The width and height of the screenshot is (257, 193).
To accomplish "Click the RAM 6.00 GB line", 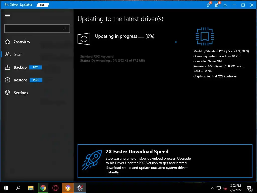I will click(203, 71).
